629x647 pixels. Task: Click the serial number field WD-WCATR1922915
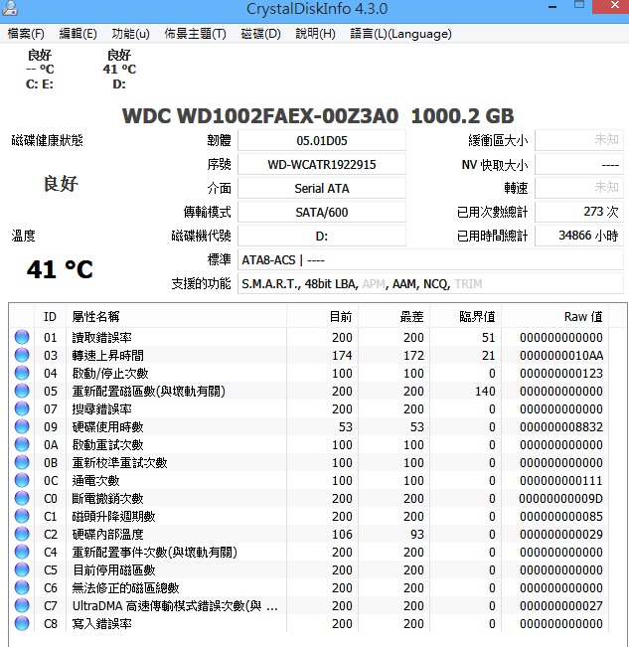click(322, 165)
